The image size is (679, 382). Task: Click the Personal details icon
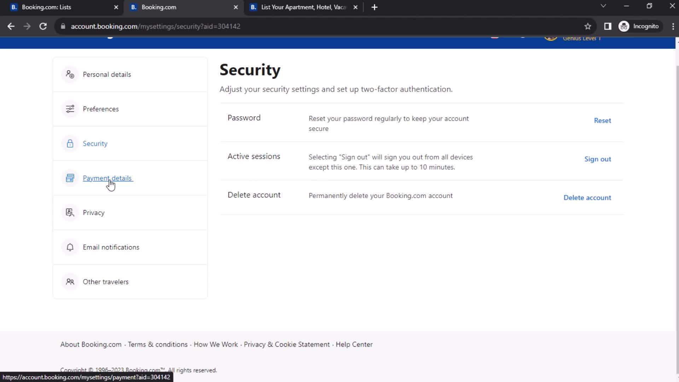pos(69,74)
